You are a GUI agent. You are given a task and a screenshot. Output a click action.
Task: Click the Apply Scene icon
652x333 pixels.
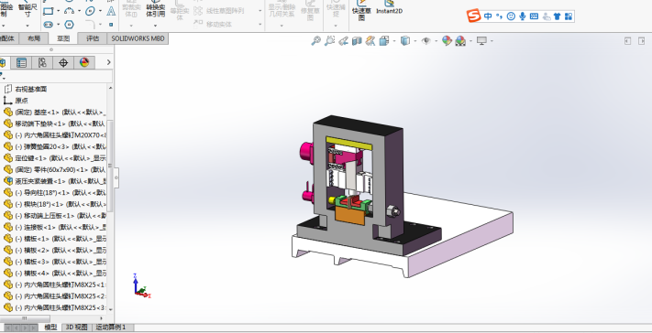[x=460, y=40]
